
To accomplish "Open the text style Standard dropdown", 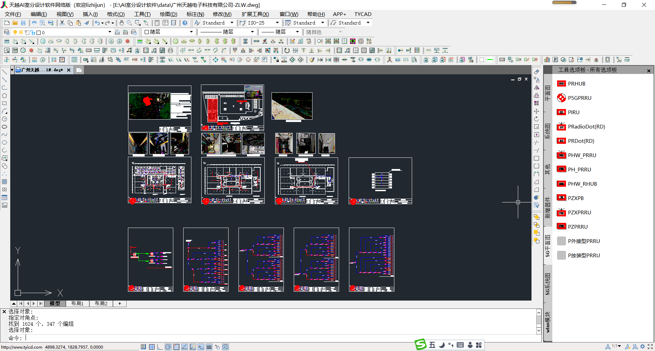I will click(232, 23).
